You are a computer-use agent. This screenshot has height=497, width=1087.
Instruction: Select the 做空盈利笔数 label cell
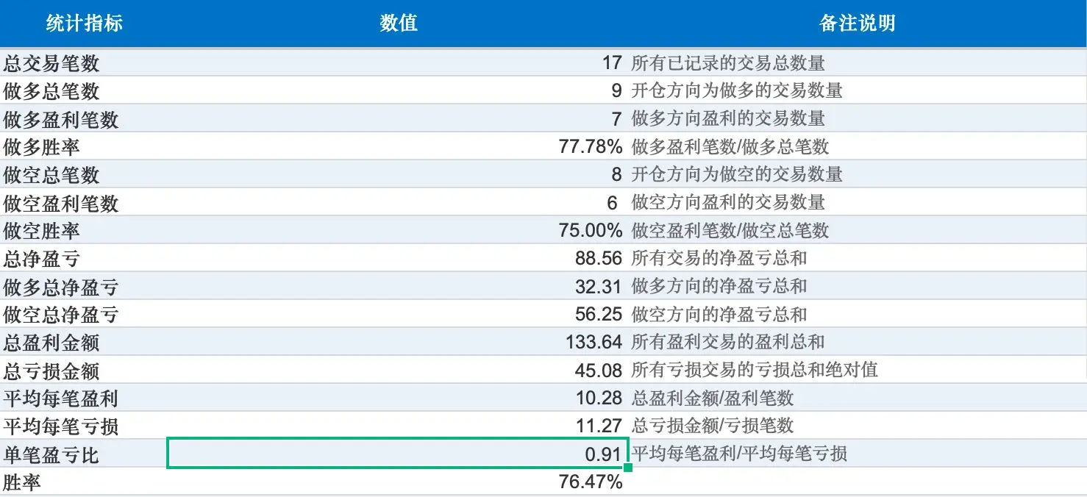pos(84,203)
